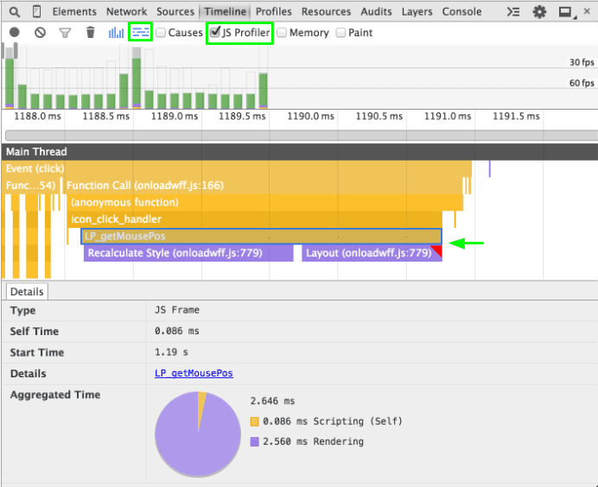Show the console drawer icon
Viewport: 598px width, 487px height.
tap(513, 12)
